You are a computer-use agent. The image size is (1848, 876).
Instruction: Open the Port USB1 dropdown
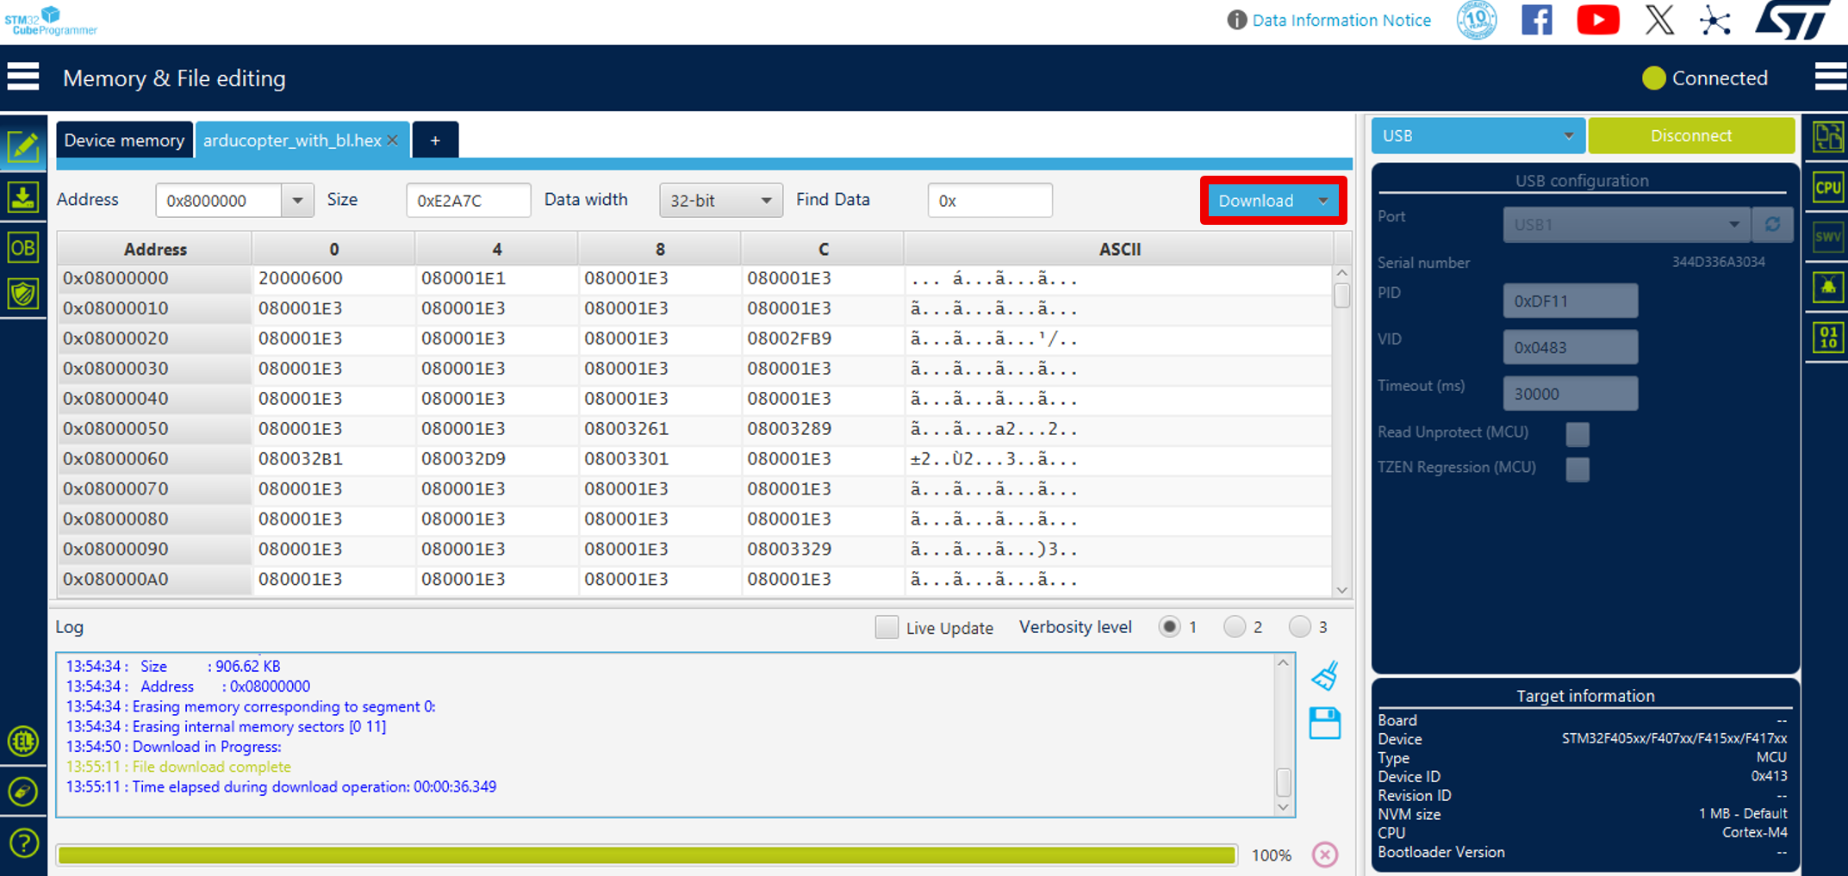click(x=1627, y=224)
